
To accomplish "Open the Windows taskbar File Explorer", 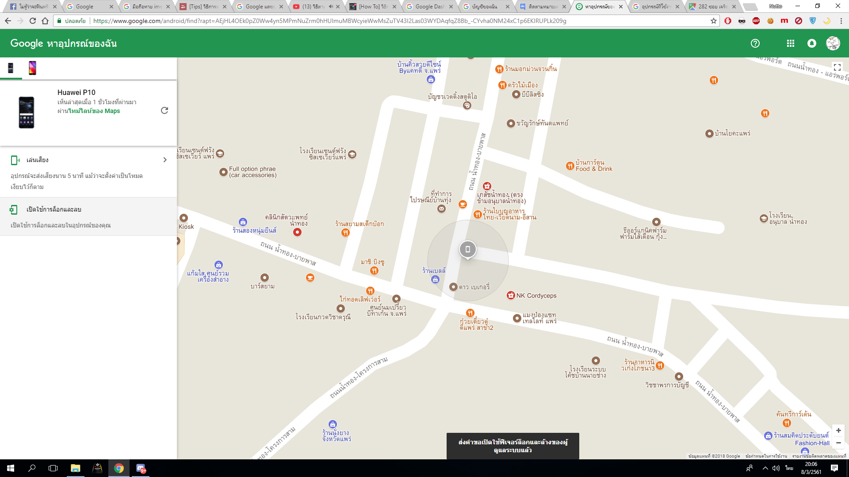I will 75,468.
